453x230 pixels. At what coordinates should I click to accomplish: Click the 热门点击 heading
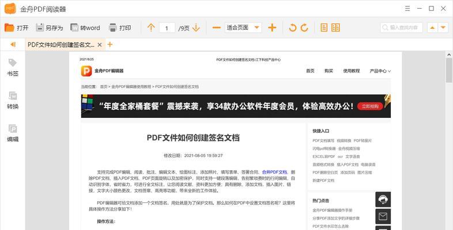point(320,201)
